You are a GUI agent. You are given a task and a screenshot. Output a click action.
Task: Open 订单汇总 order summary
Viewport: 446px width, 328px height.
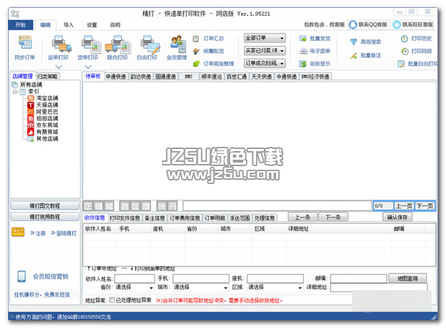tap(209, 39)
